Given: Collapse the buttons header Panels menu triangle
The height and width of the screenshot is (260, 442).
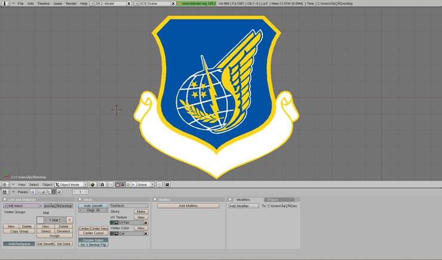Looking at the screenshot, I should [13, 192].
